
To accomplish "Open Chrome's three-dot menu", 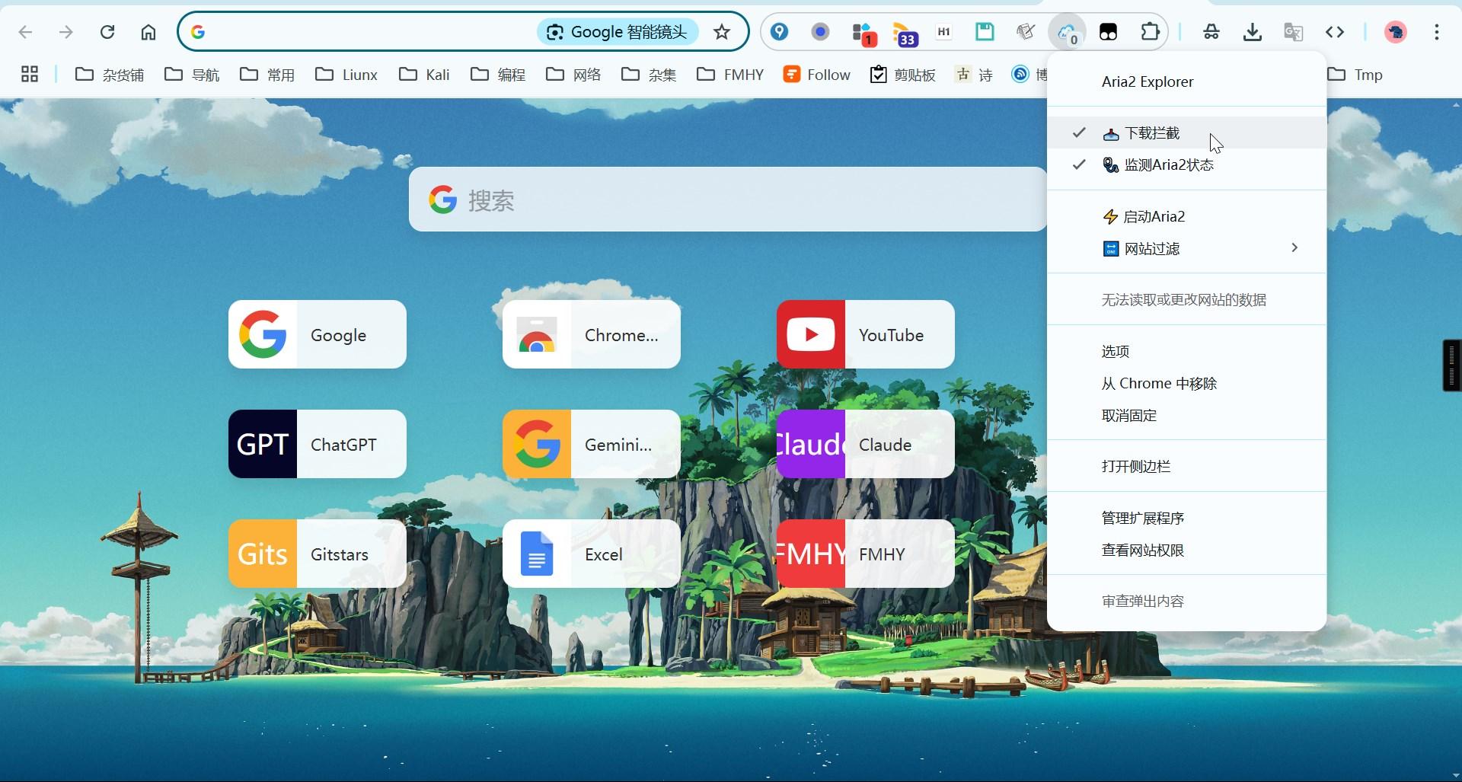I will tap(1436, 32).
